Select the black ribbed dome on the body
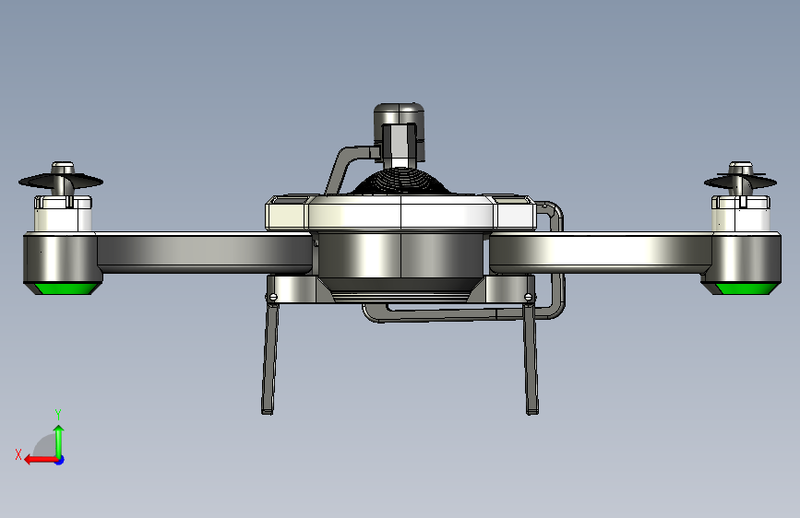This screenshot has height=518, width=800. 401,182
